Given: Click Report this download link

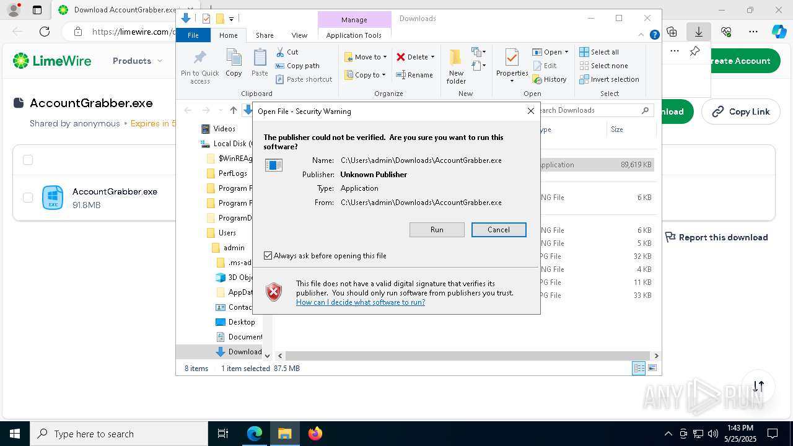Looking at the screenshot, I should click(716, 237).
